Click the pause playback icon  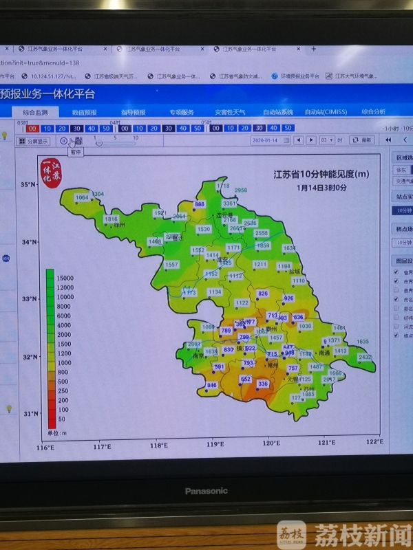pyautogui.click(x=63, y=140)
